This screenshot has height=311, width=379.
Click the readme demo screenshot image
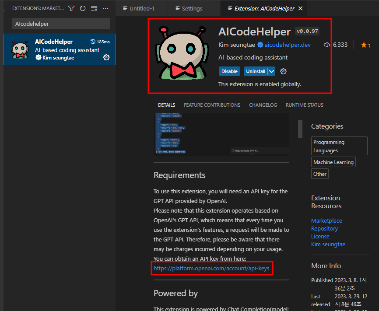click(221, 134)
